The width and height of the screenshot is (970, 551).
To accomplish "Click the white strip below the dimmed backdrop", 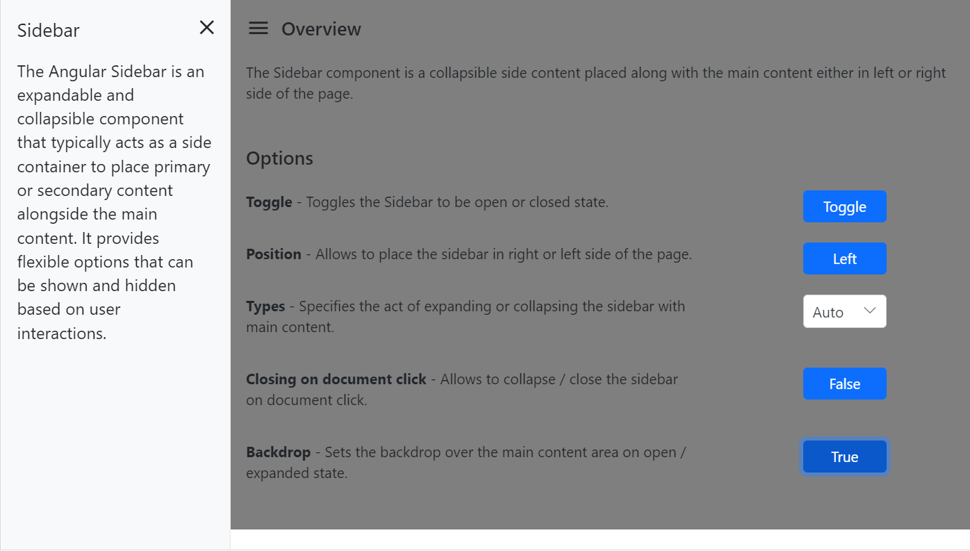I will coord(600,539).
